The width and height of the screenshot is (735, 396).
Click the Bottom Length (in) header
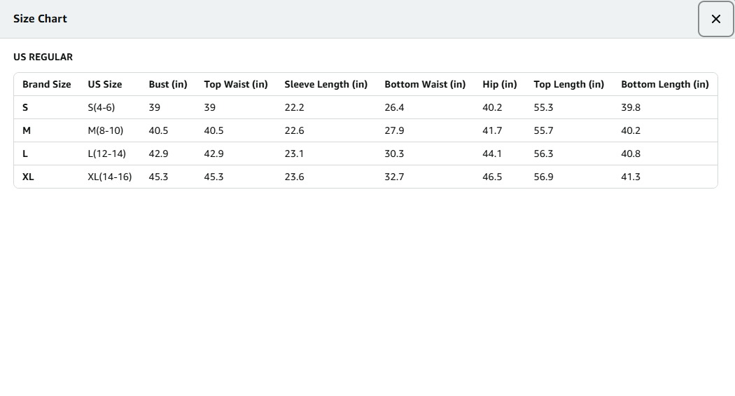(x=664, y=84)
